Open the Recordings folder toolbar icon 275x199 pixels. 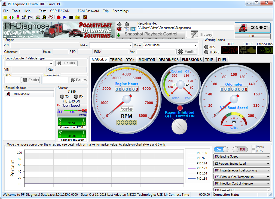pyautogui.click(x=78, y=17)
